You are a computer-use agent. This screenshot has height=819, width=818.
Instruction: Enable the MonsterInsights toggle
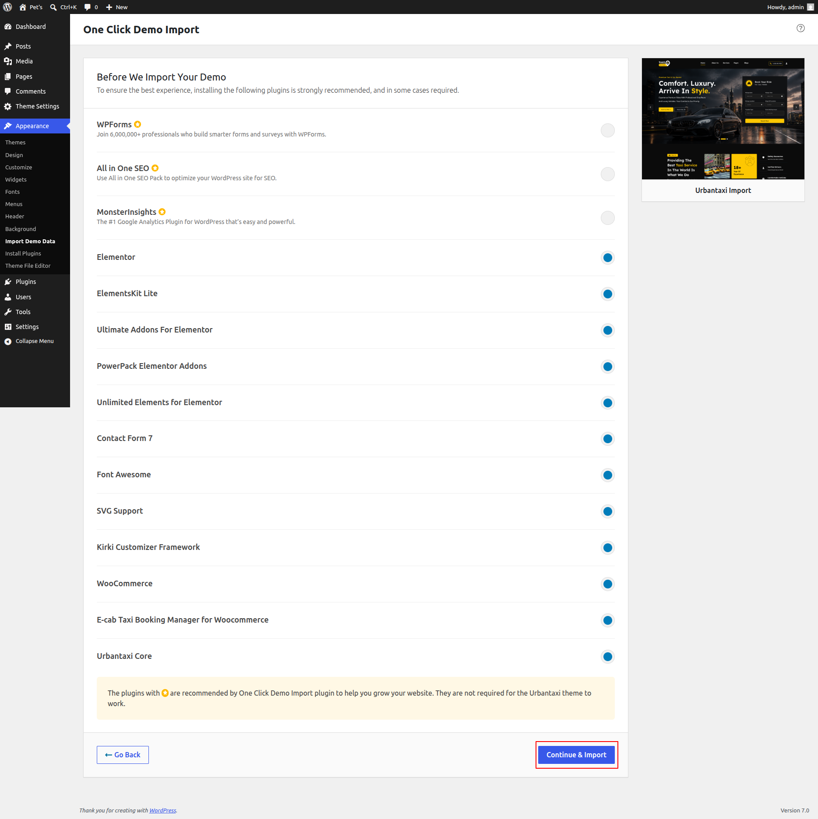pyautogui.click(x=607, y=218)
